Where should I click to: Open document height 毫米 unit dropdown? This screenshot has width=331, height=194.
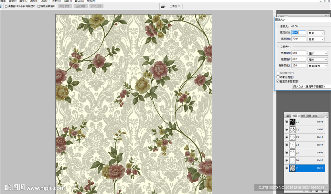click(x=318, y=60)
